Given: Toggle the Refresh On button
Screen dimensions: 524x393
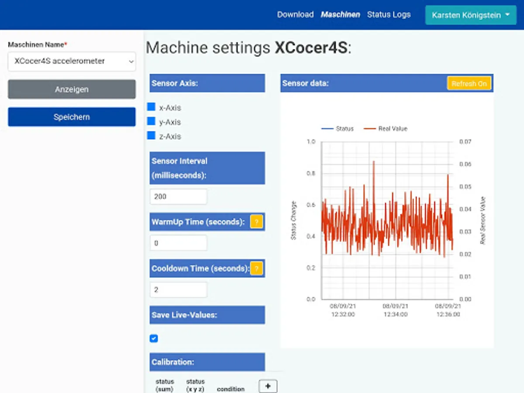Looking at the screenshot, I should pos(469,83).
